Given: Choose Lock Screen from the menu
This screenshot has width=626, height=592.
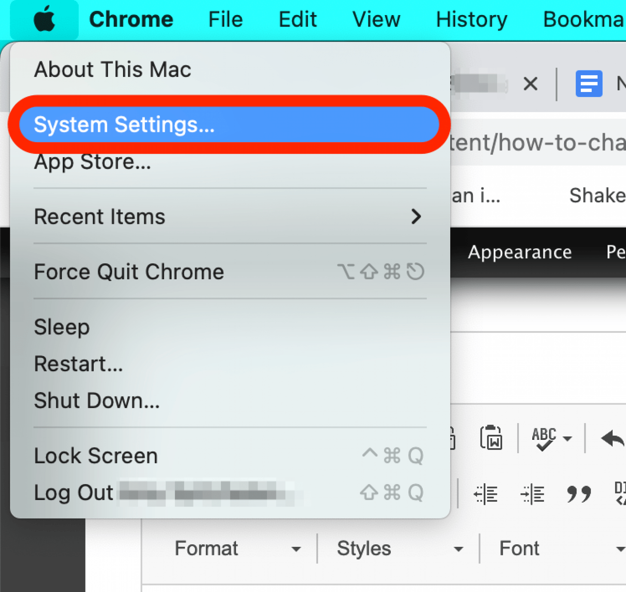Looking at the screenshot, I should point(96,456).
